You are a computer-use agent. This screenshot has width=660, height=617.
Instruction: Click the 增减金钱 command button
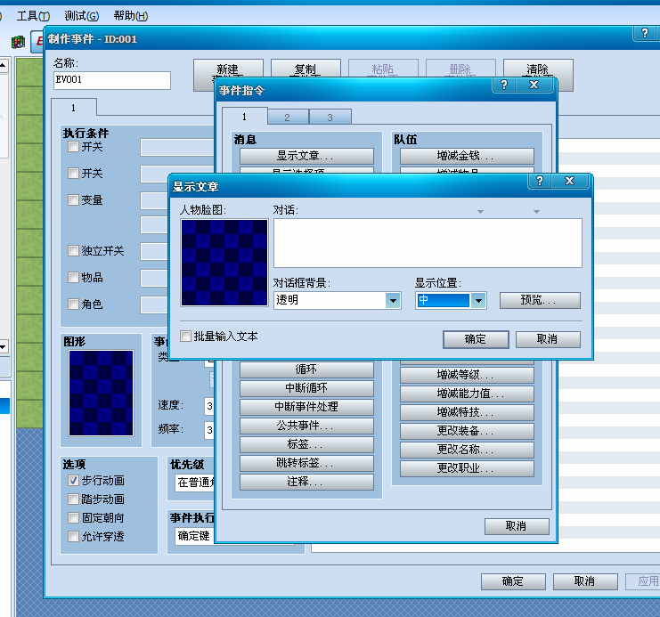[x=467, y=156]
